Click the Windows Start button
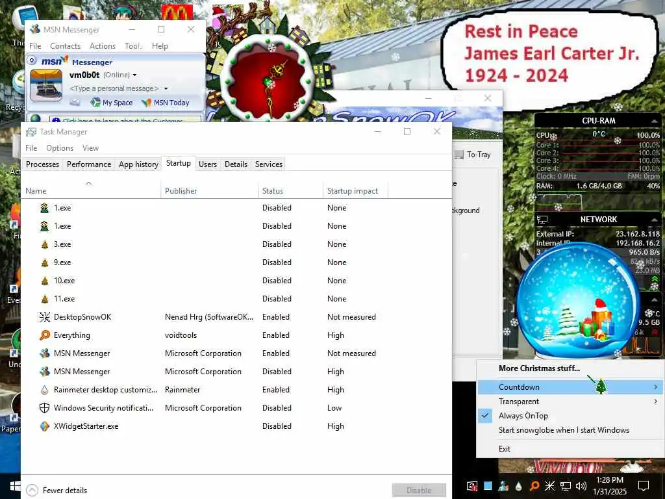The image size is (665, 499). click(x=16, y=486)
